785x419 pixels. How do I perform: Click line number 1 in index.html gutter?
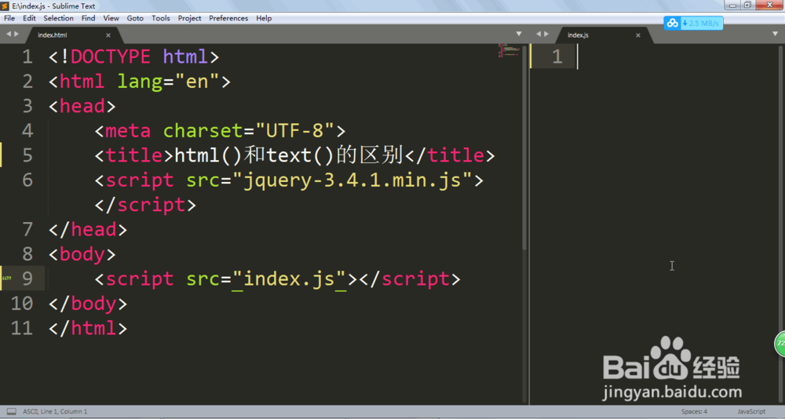27,56
